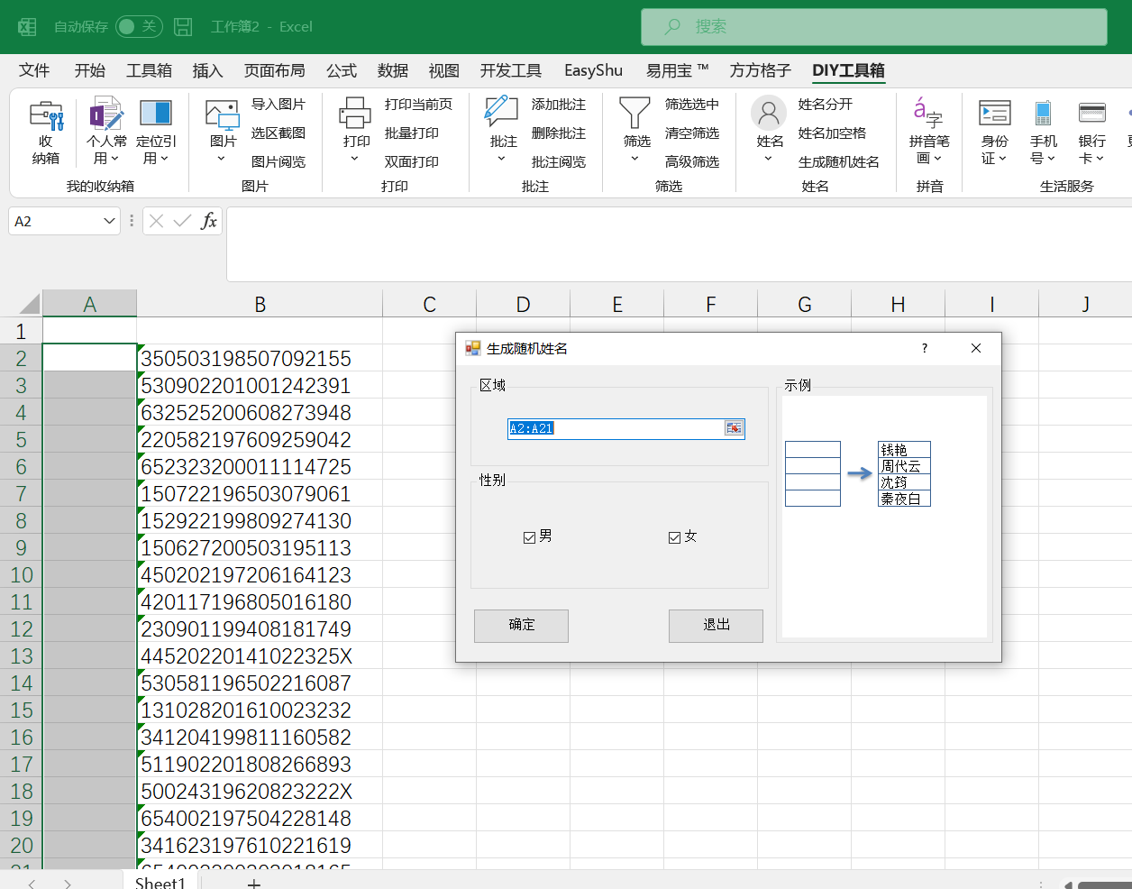Click the 批注 comment icon
1132x889 pixels.
(x=502, y=113)
